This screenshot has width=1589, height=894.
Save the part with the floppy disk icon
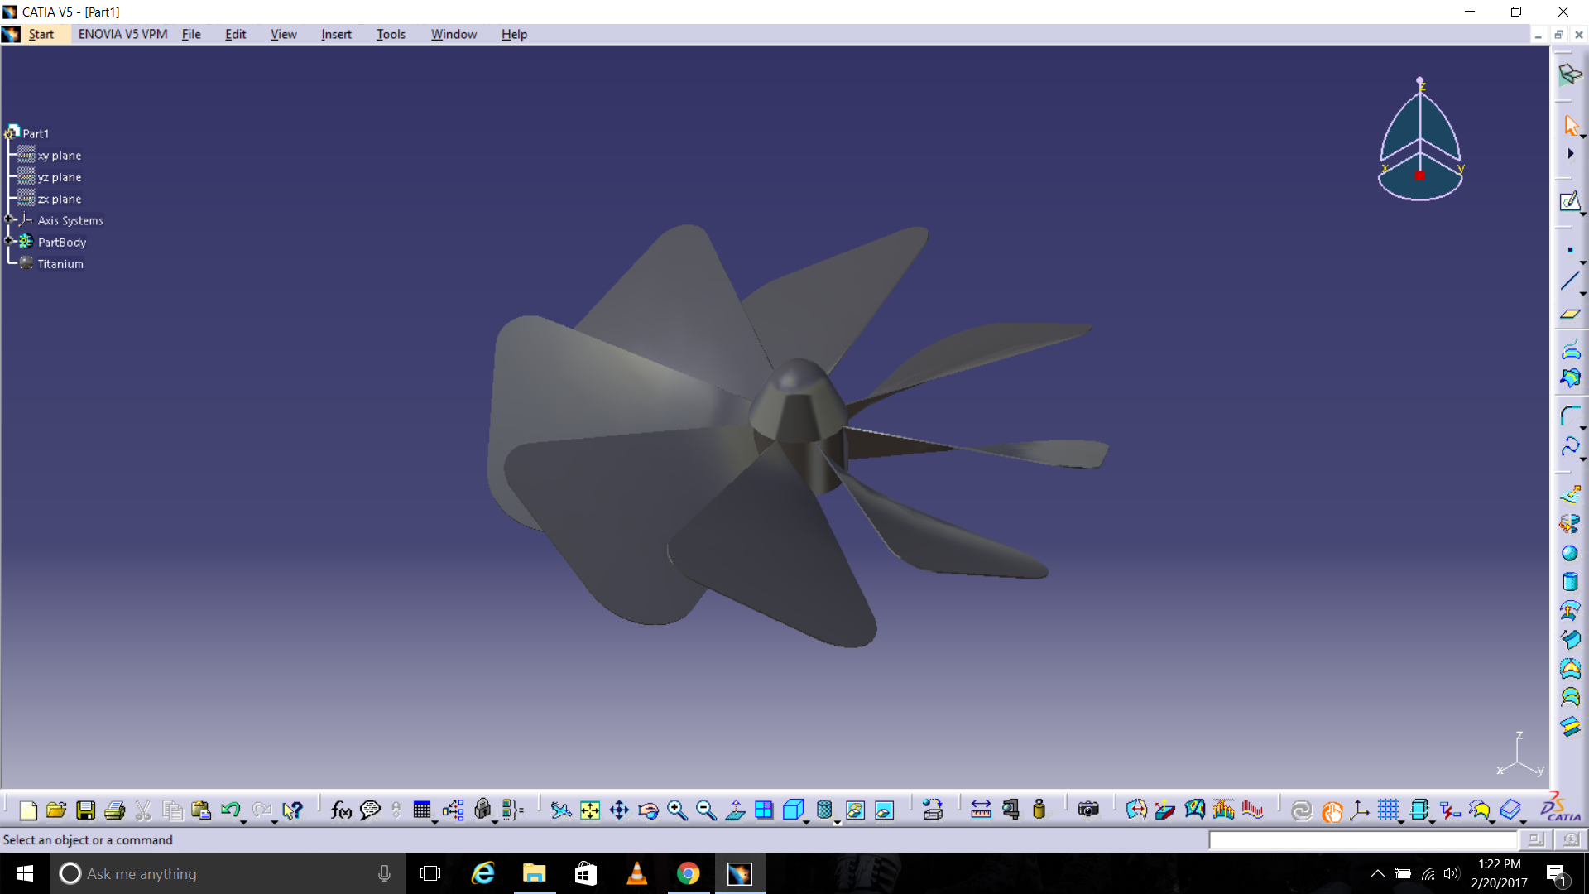click(x=86, y=810)
